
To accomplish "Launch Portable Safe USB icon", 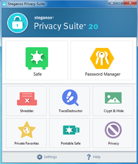I will pyautogui.click(x=71, y=130).
